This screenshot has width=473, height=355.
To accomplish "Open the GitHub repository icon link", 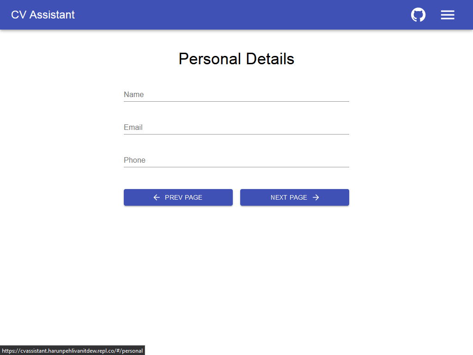I will [418, 15].
